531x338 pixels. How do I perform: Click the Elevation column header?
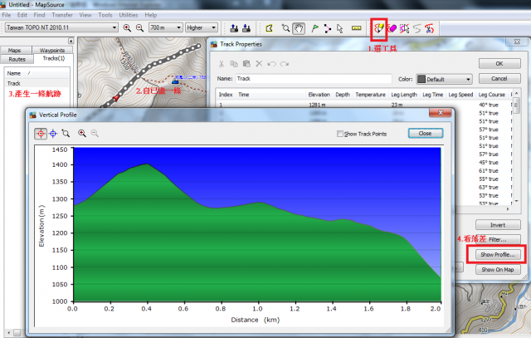pyautogui.click(x=319, y=95)
